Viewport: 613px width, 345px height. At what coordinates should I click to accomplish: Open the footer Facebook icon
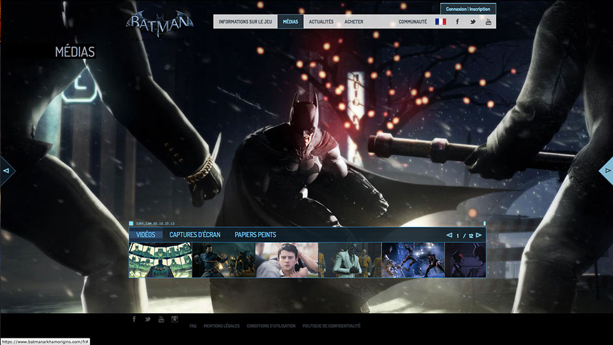tap(134, 319)
